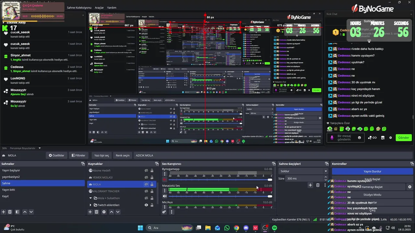Remove selected source with trash icon

point(97,212)
